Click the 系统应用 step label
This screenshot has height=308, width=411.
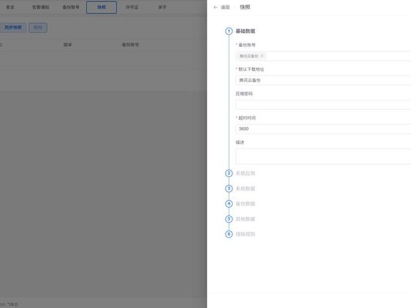pos(246,173)
